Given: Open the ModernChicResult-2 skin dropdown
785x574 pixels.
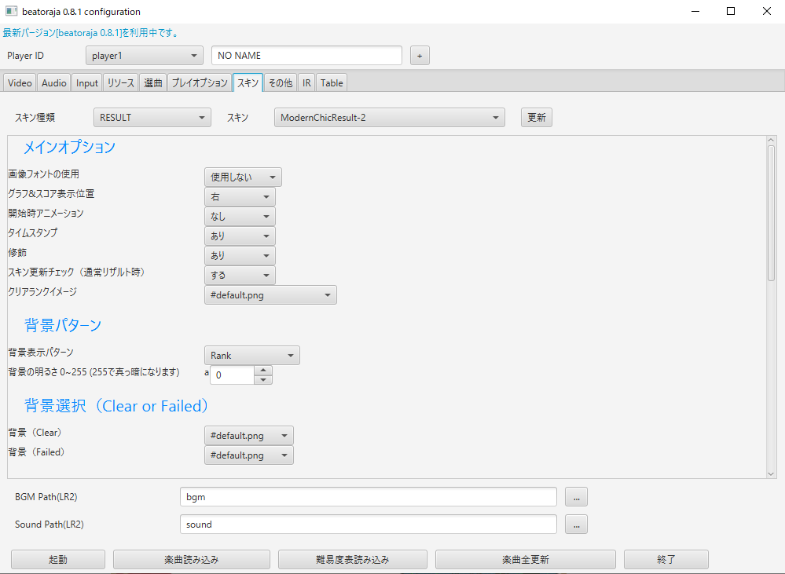Looking at the screenshot, I should coord(389,118).
